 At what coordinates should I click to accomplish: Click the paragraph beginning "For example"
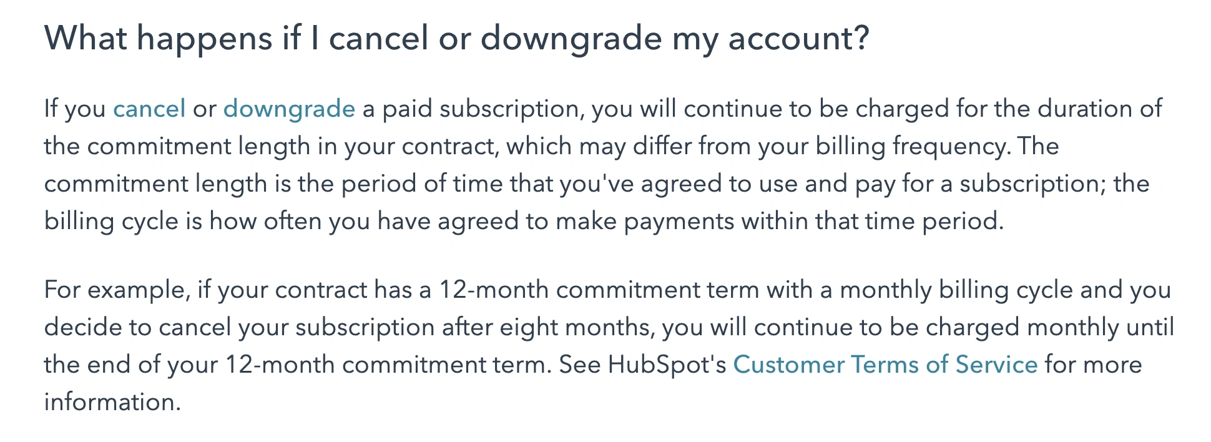coord(609,346)
